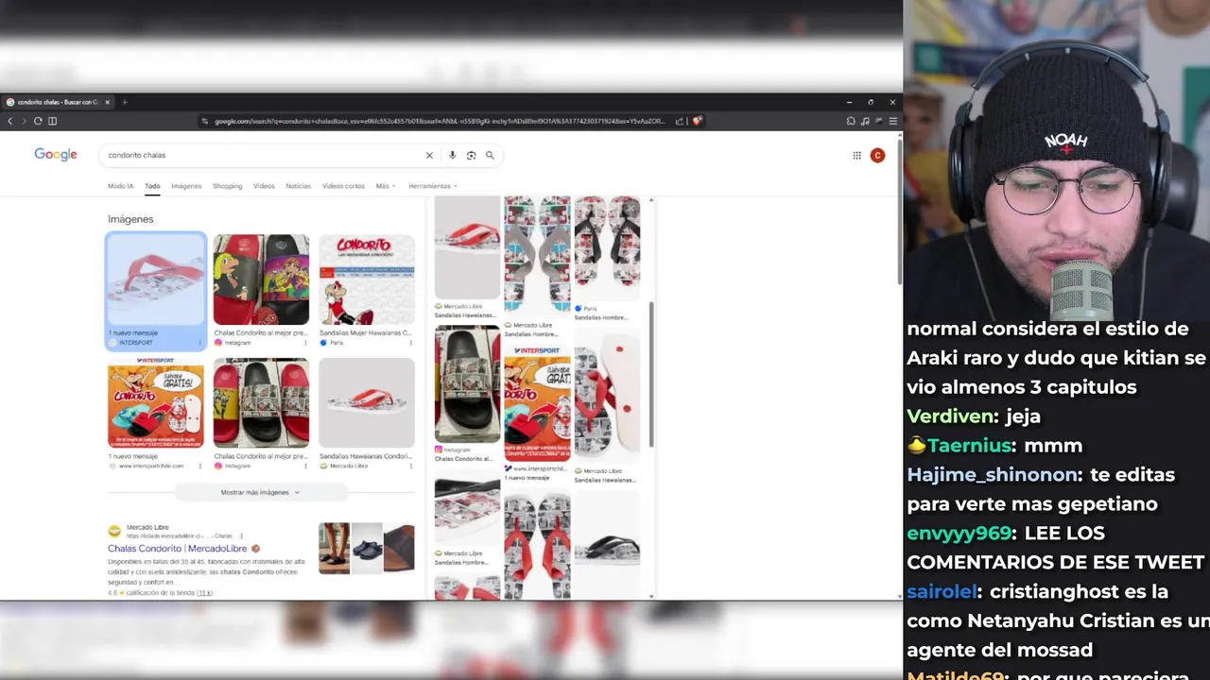Click the www.intersportchile.com source text
The image size is (1210, 680).
tap(151, 466)
